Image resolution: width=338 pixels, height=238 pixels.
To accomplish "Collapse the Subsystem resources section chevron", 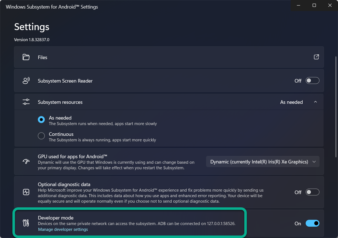I will (x=315, y=102).
